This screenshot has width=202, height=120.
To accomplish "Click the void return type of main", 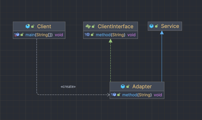I will [59, 35].
